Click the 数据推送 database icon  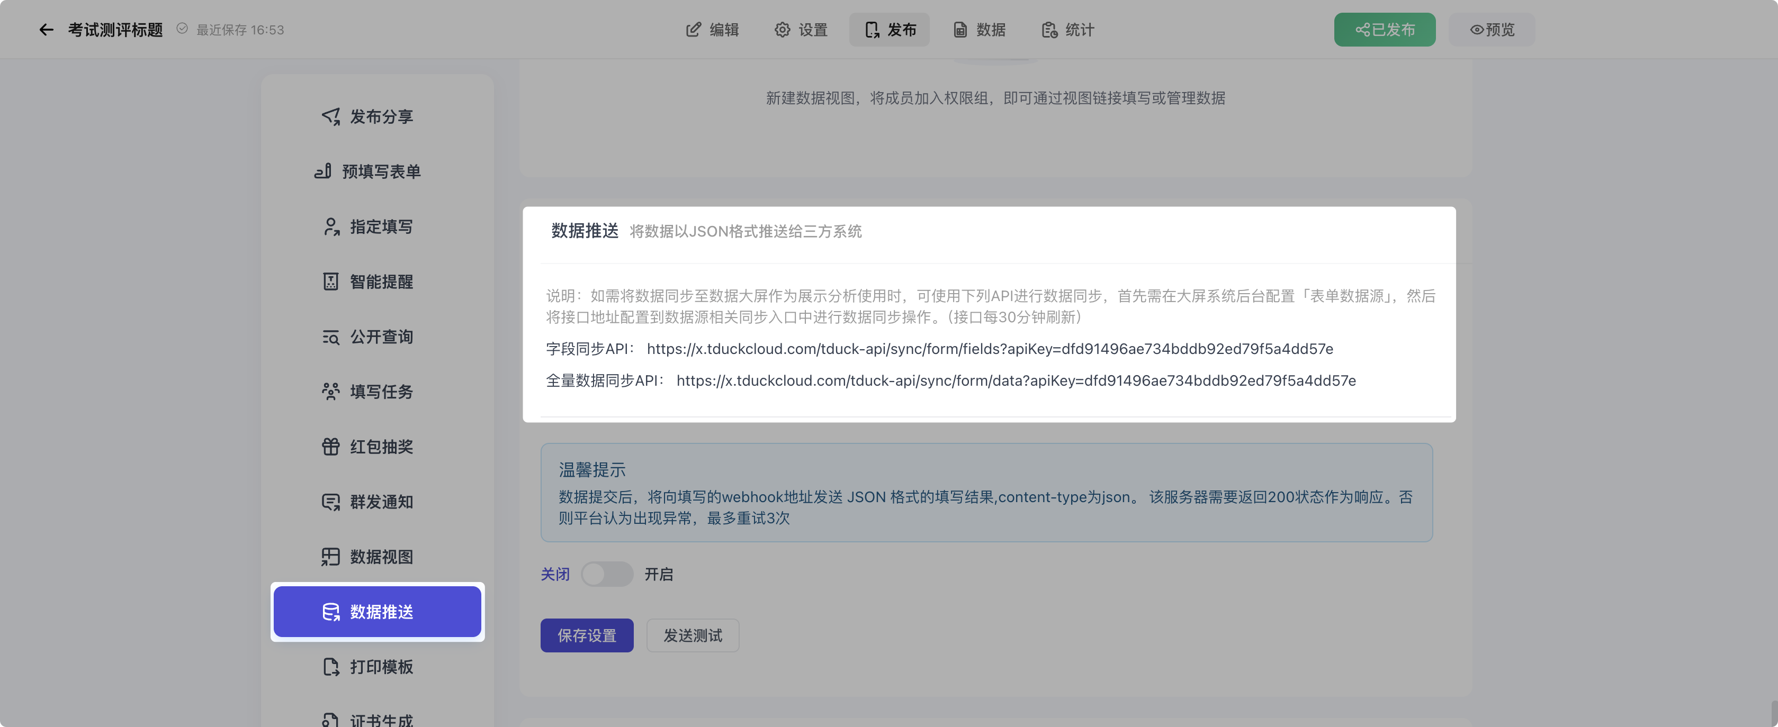click(x=330, y=612)
